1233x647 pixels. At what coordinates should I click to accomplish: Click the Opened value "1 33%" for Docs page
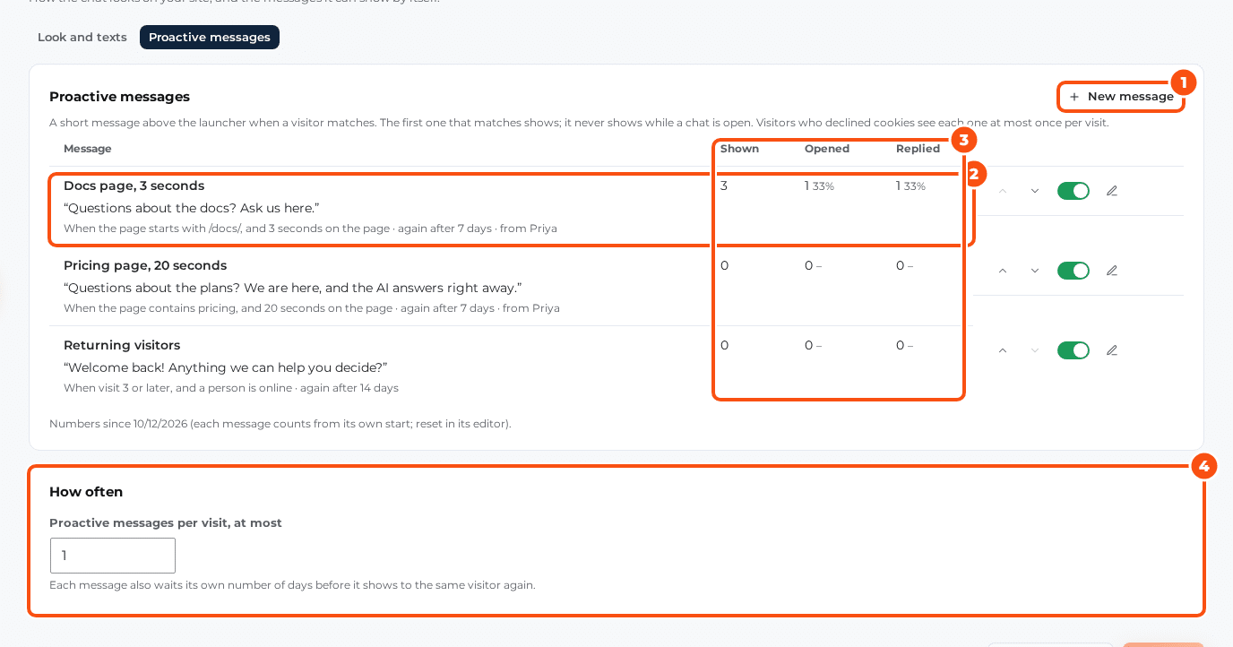tap(819, 186)
